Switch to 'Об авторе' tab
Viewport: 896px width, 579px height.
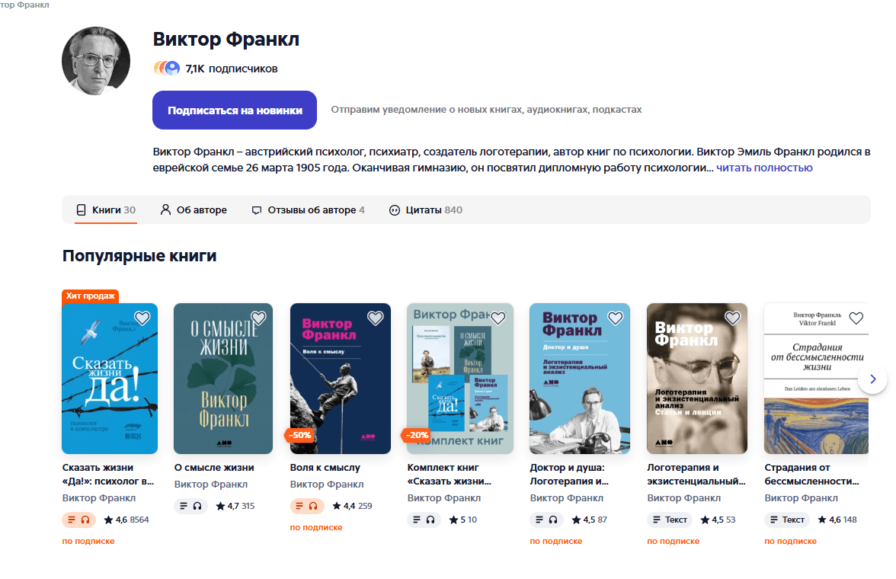click(194, 210)
